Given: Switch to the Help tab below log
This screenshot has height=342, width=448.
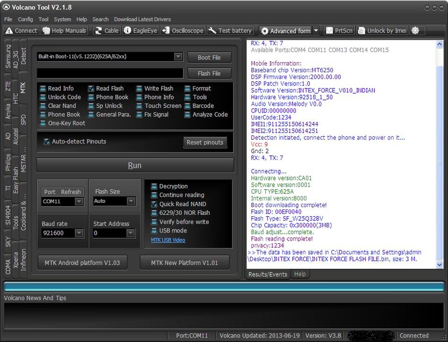Looking at the screenshot, I should (300, 274).
